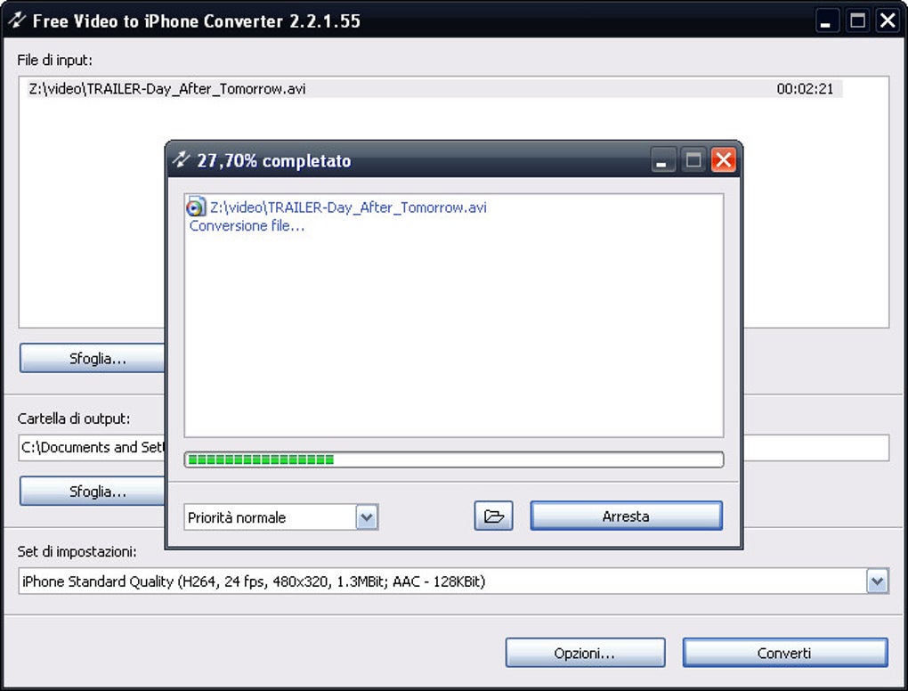Open Opzioni… settings button
Image resolution: width=908 pixels, height=691 pixels.
coord(585,653)
